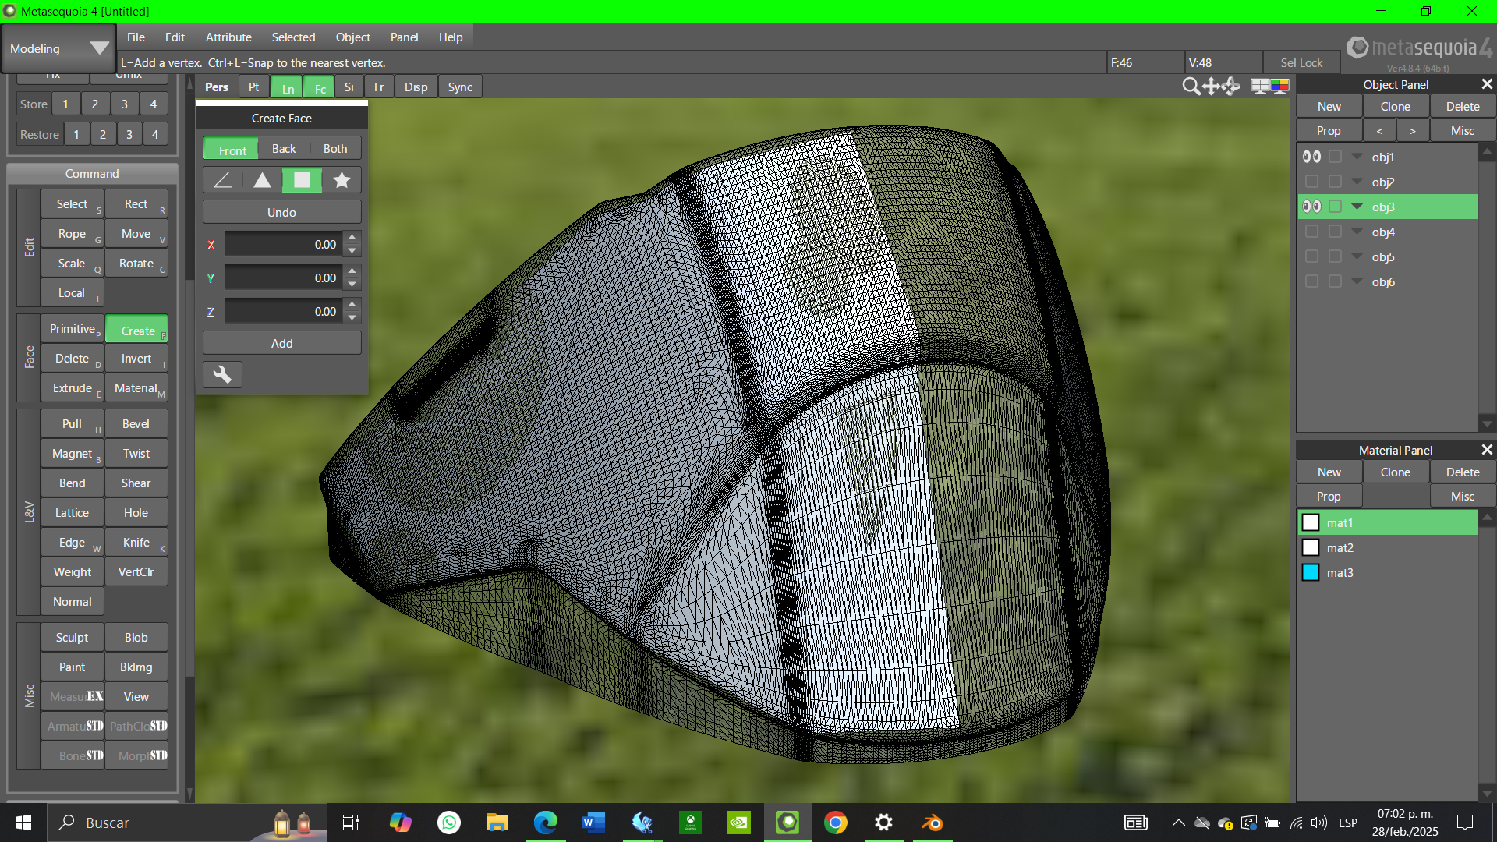Open Blender from the Windows taskbar

pyautogui.click(x=932, y=823)
